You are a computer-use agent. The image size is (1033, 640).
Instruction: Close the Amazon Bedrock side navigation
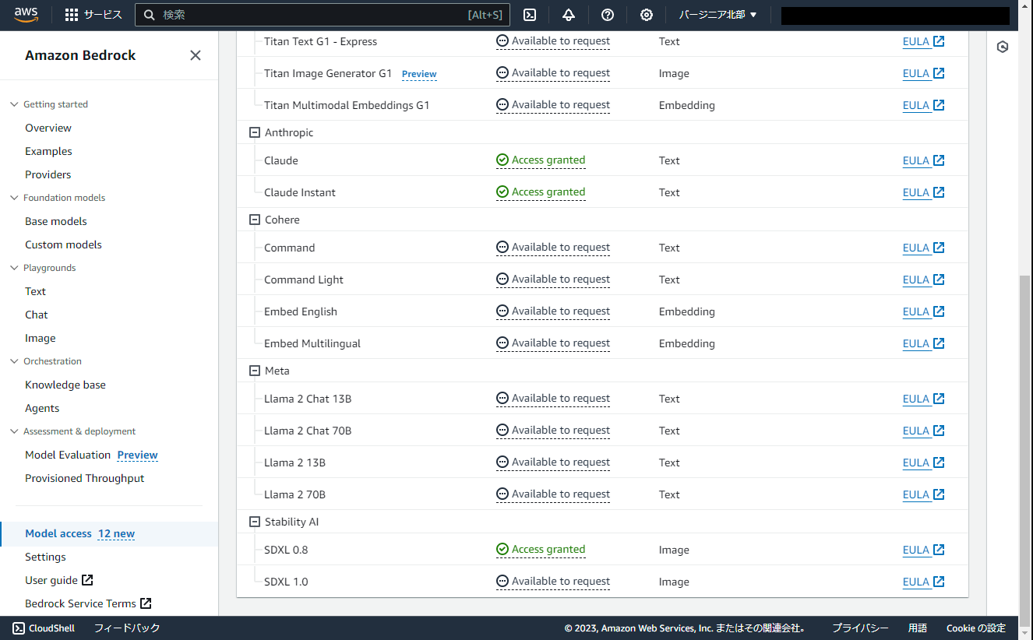pos(196,55)
